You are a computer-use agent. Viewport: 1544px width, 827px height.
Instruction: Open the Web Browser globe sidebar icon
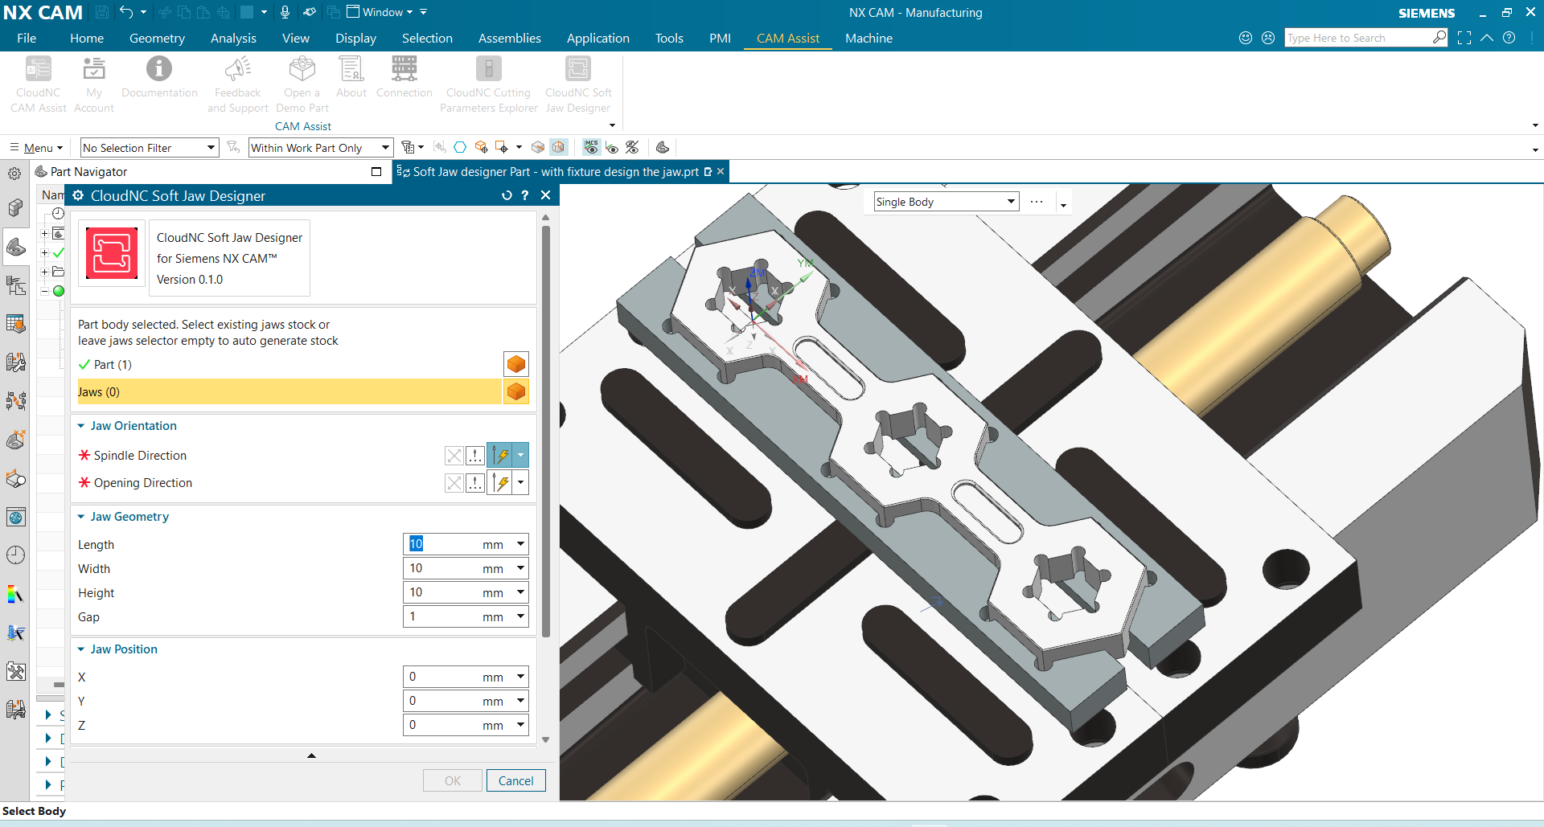[x=15, y=516]
